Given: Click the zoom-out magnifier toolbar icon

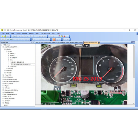Looking at the screenshot, I should 5,39.
